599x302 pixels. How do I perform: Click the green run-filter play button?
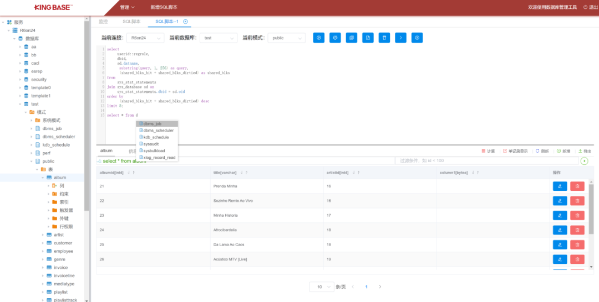(x=585, y=161)
